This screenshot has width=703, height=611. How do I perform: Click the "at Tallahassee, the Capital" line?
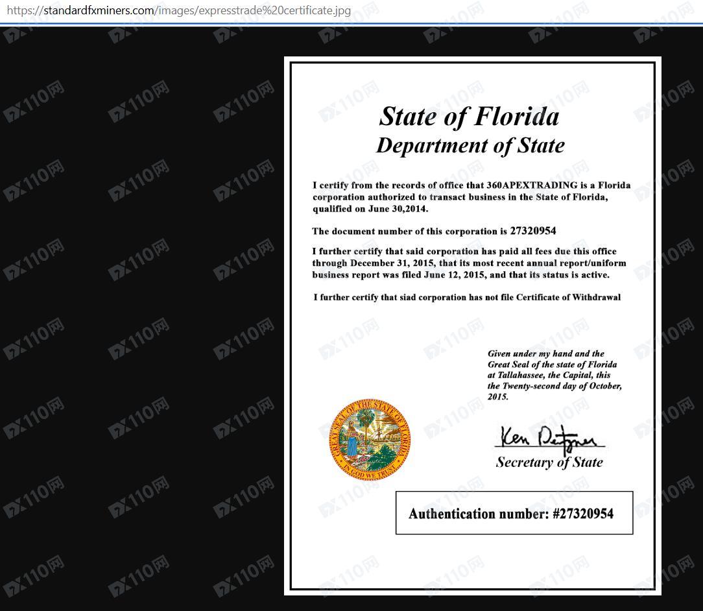click(549, 375)
